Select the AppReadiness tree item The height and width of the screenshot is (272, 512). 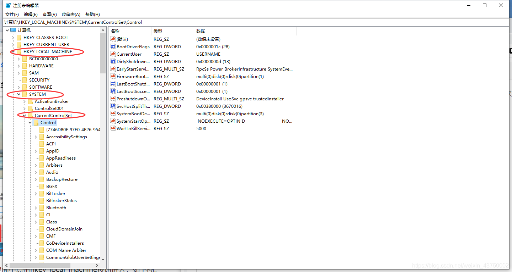61,158
